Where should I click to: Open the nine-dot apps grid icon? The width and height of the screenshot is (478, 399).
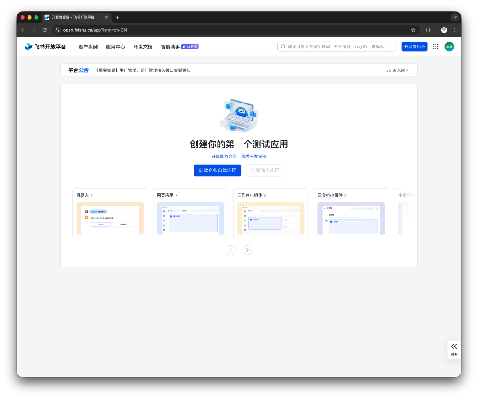coord(435,47)
